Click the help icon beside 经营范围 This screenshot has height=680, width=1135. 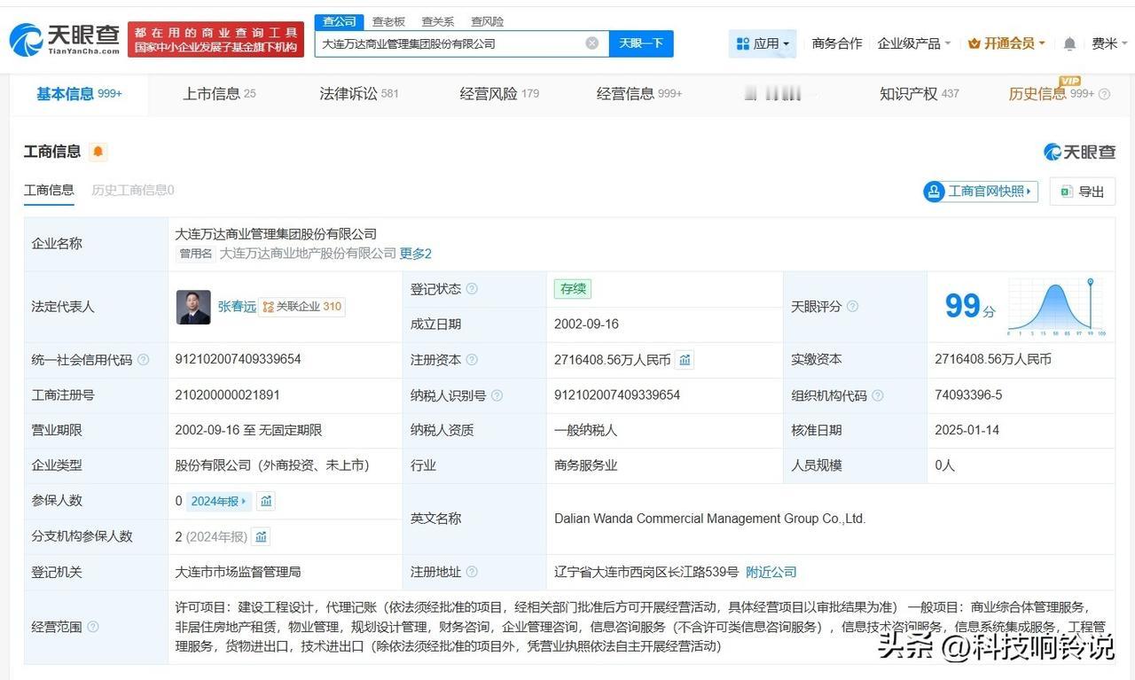tap(93, 627)
